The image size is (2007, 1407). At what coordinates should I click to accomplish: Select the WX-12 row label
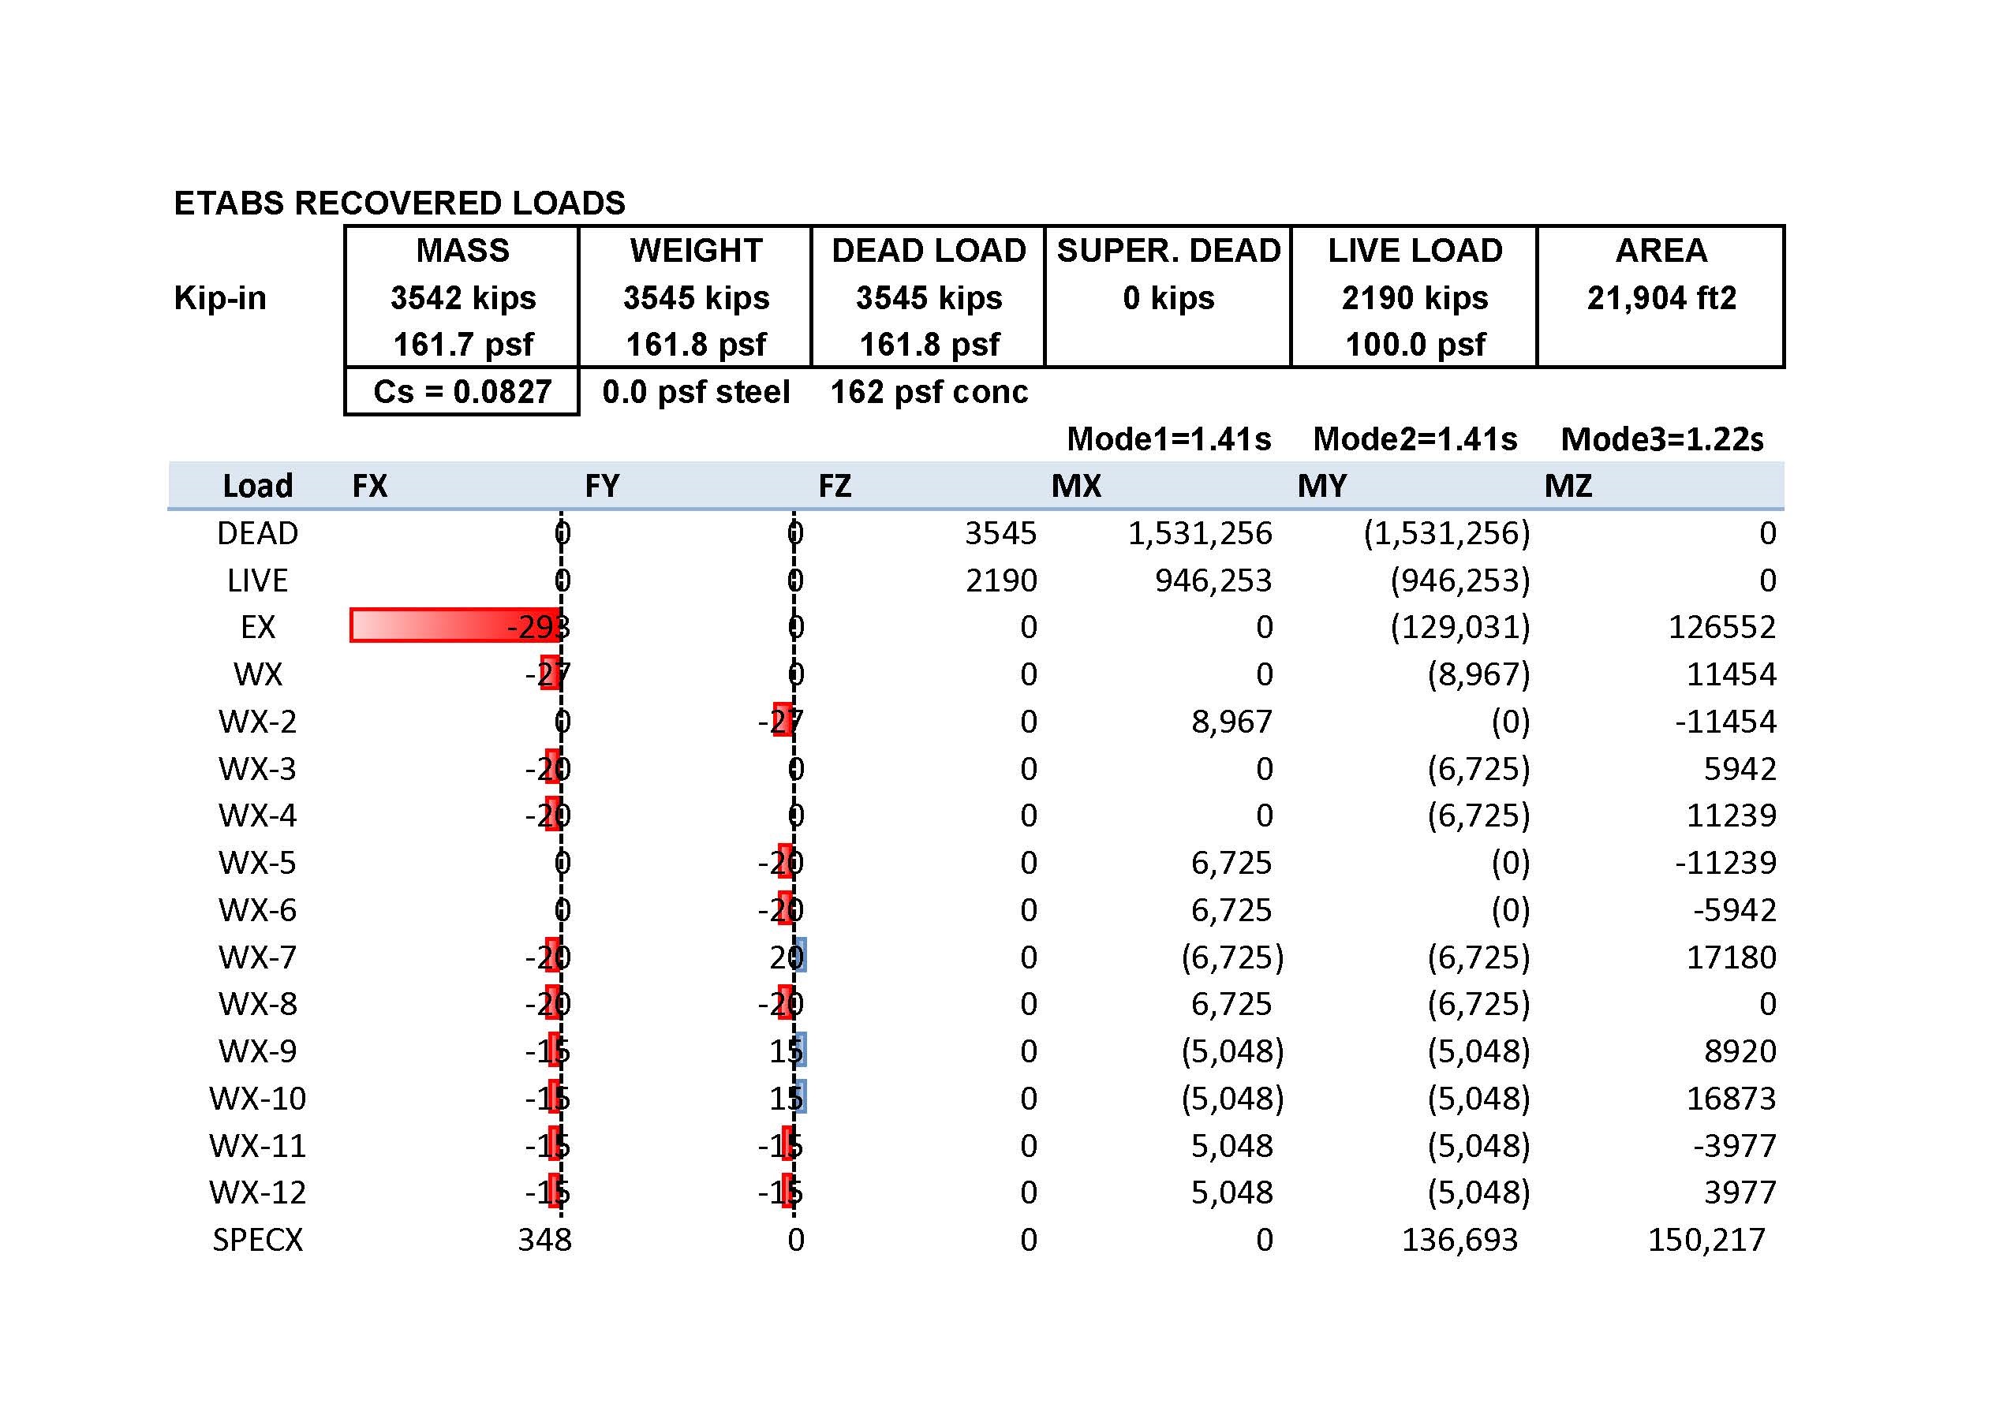(257, 1192)
